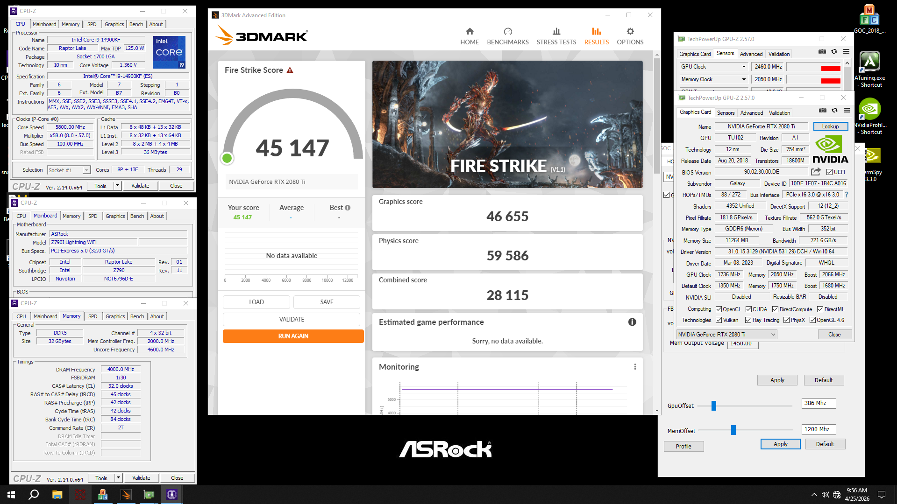Go to 3DMark BENCHMARKS section

coord(508,36)
